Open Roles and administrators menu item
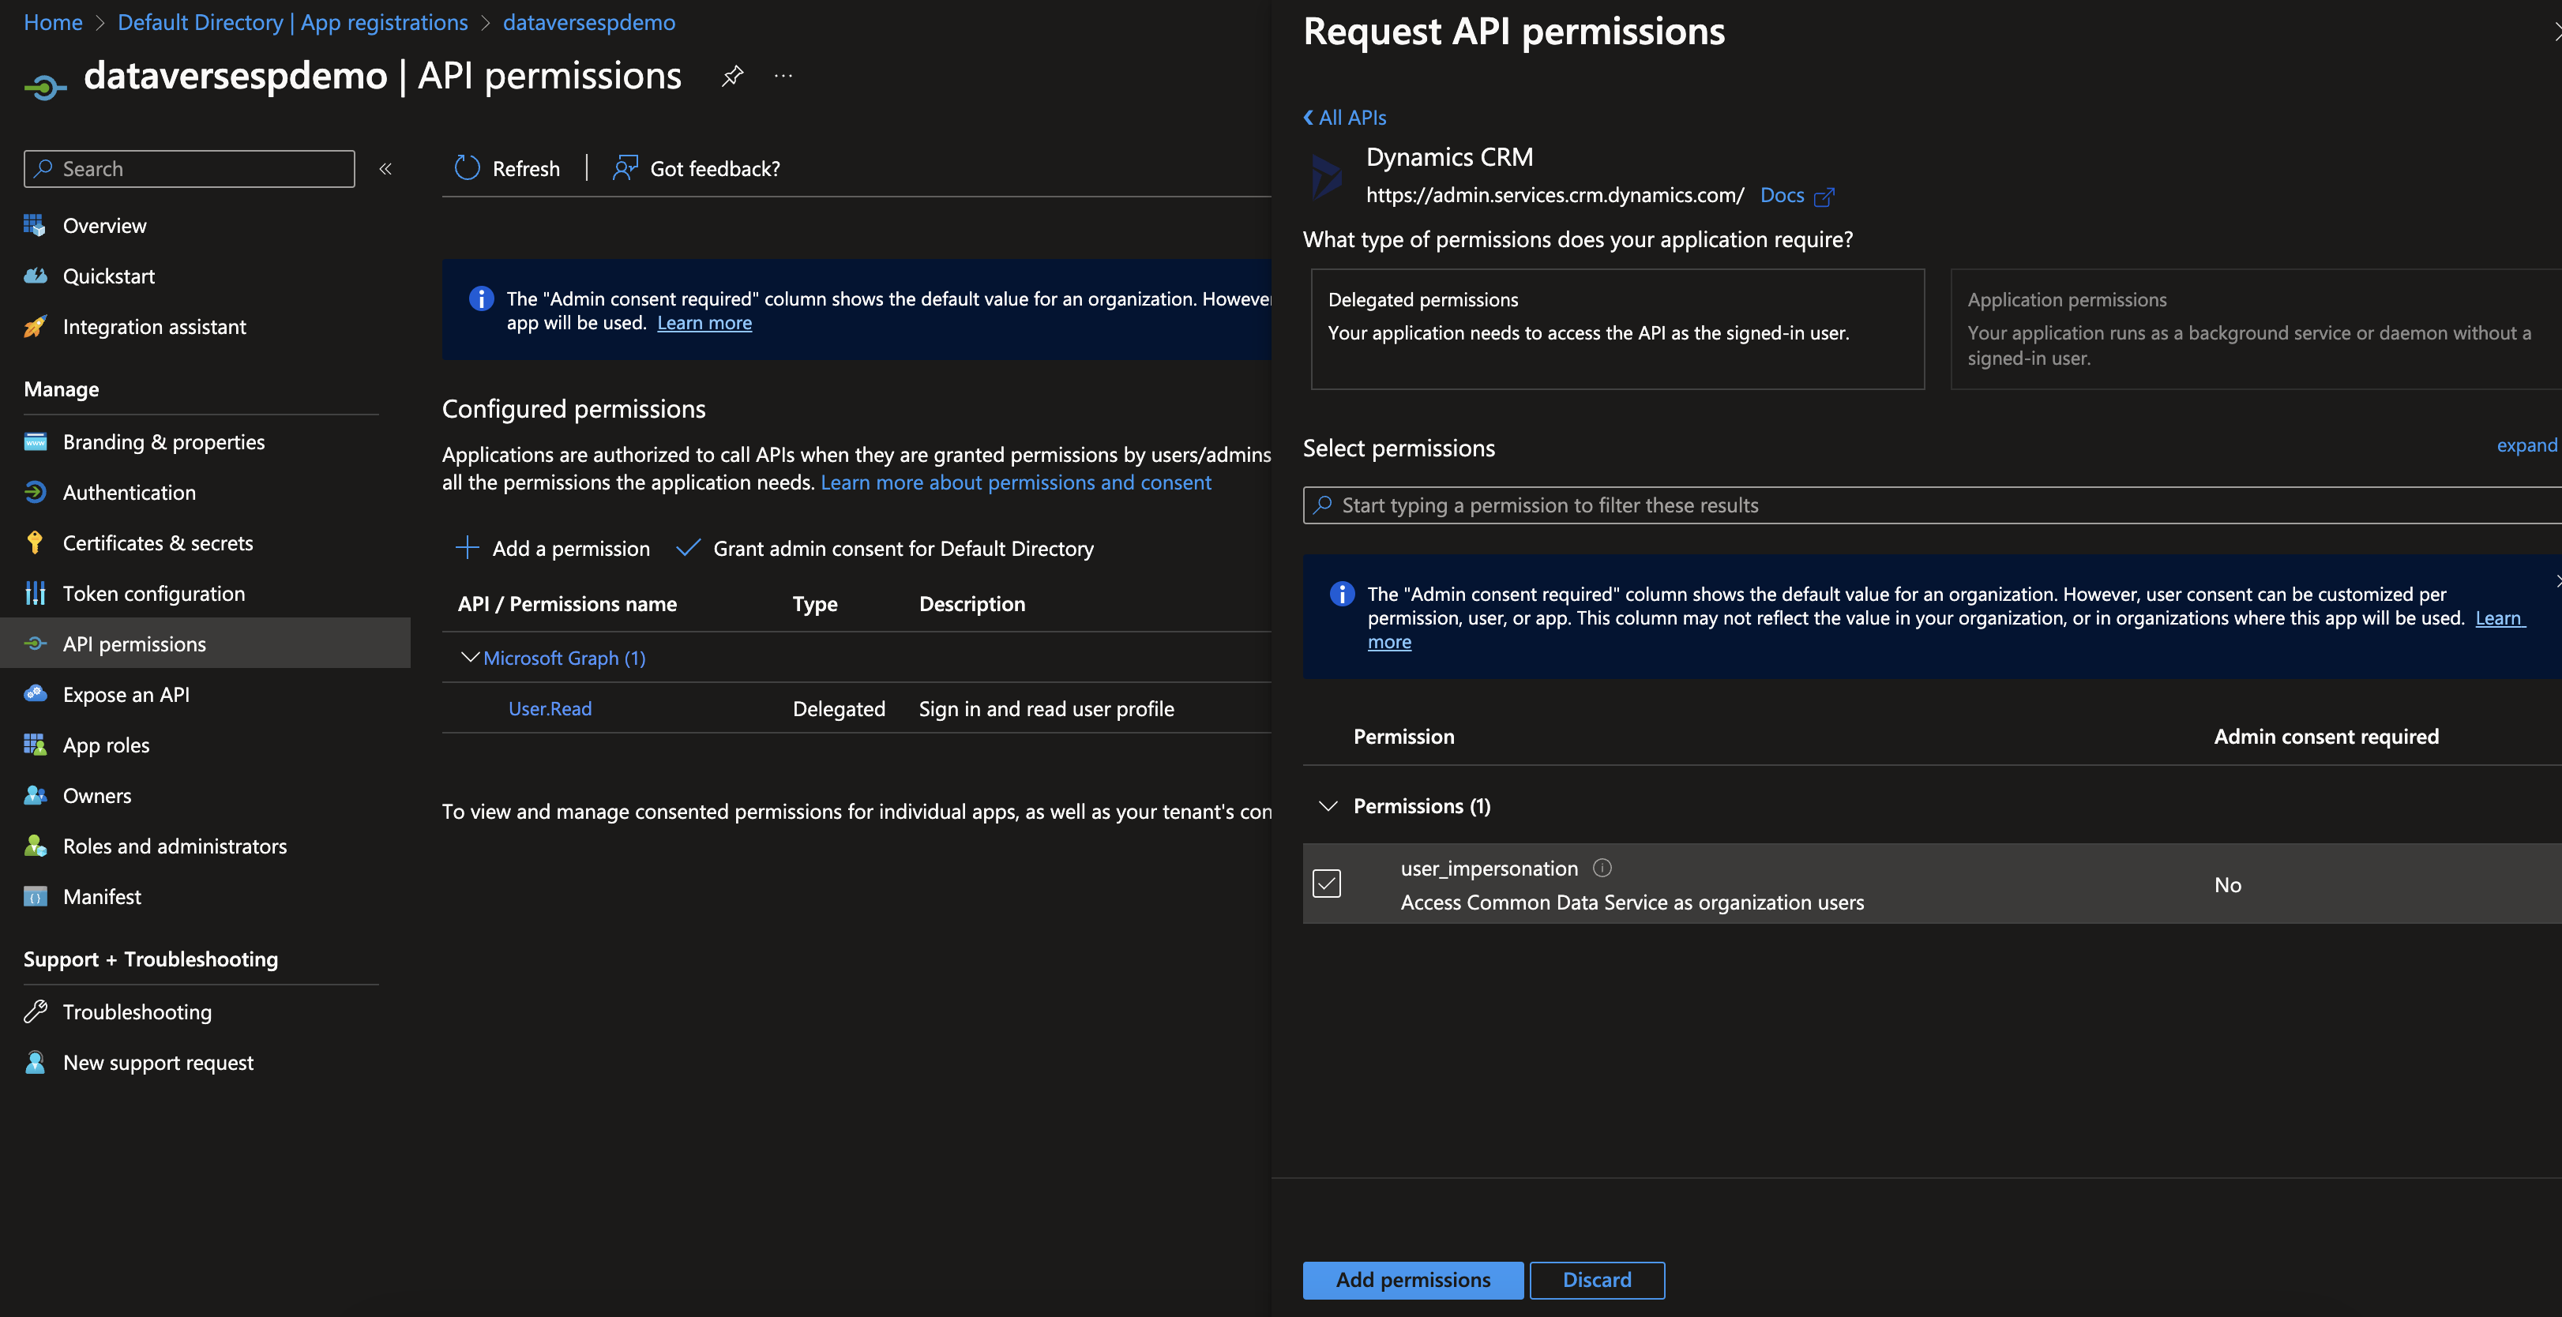 click(175, 846)
